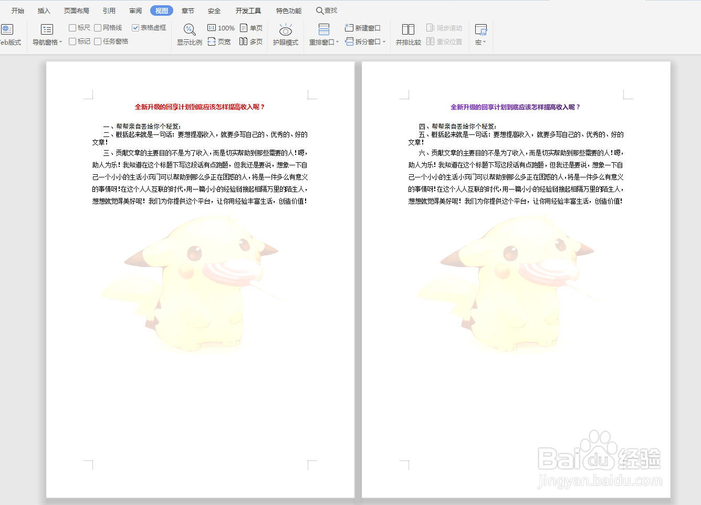Click synchronous scrolling (同步滚动)
This screenshot has width=701, height=505.
[x=444, y=28]
